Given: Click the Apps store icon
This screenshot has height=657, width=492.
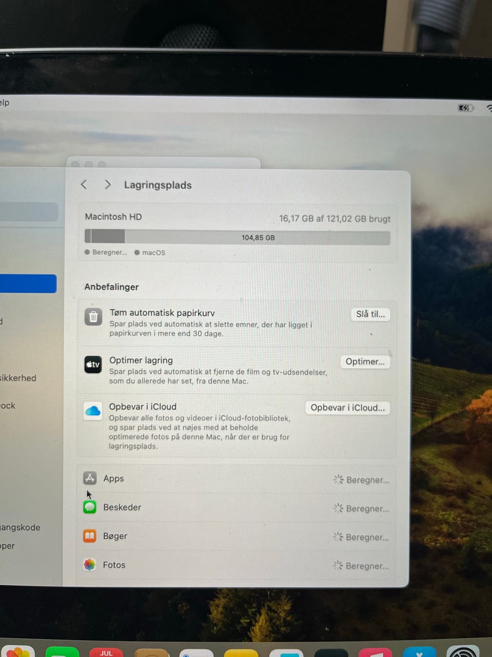Looking at the screenshot, I should click(90, 478).
